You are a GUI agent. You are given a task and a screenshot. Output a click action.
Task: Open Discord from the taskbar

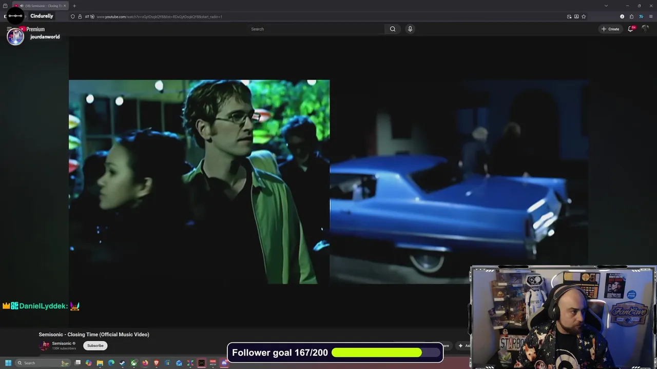click(224, 363)
